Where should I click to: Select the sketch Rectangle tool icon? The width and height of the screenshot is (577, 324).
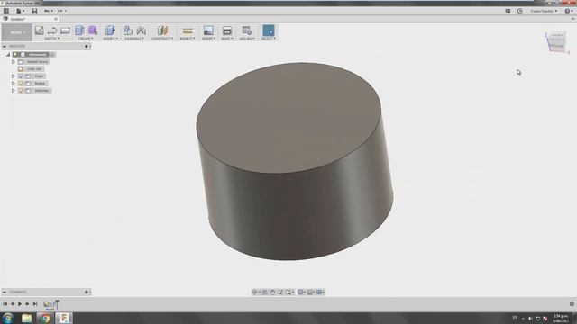(65, 31)
